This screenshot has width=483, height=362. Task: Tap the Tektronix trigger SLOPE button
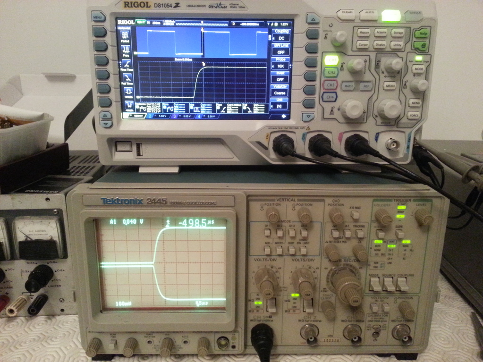[x=399, y=234]
